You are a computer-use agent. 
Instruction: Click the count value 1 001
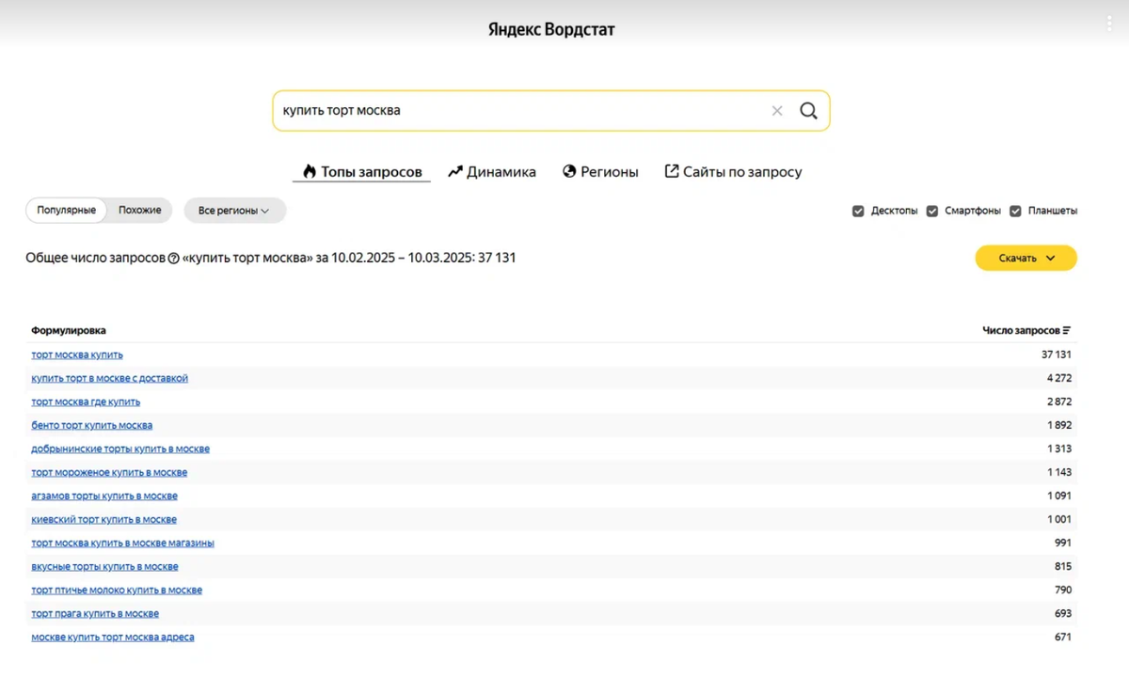pos(1058,519)
